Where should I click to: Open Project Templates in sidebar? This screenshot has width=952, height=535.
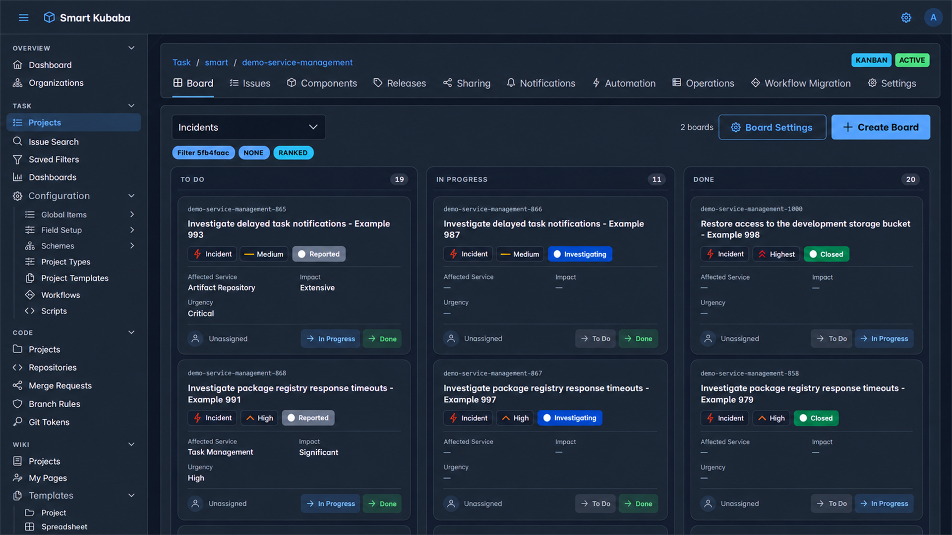click(74, 278)
